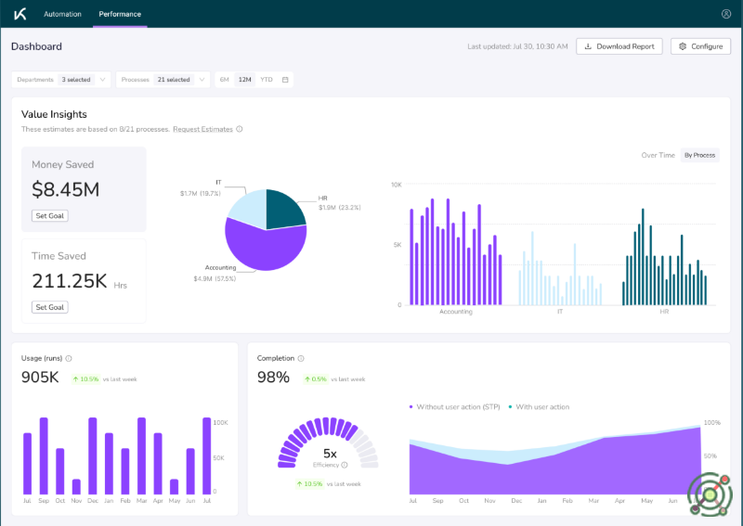Click the Kognitos logo icon
This screenshot has height=526, width=743.
pyautogui.click(x=20, y=14)
